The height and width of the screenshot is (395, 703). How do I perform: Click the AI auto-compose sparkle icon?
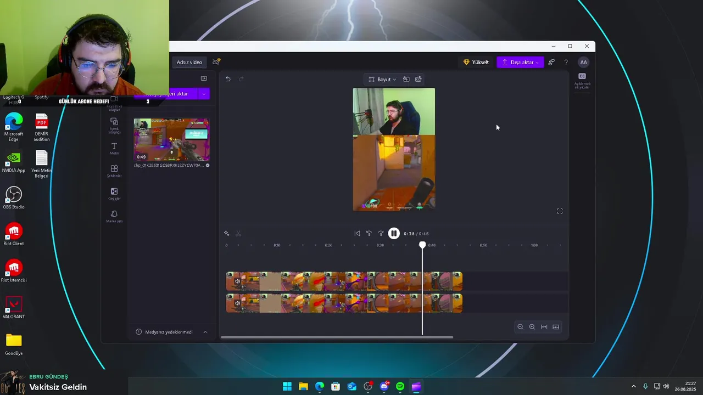(226, 234)
